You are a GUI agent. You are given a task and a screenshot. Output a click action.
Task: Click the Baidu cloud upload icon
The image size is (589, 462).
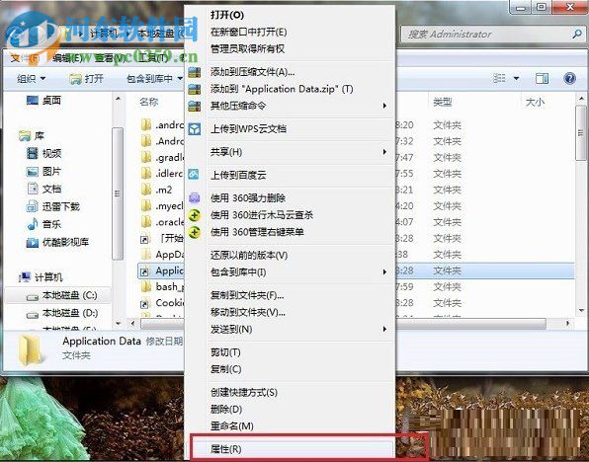pos(194,175)
